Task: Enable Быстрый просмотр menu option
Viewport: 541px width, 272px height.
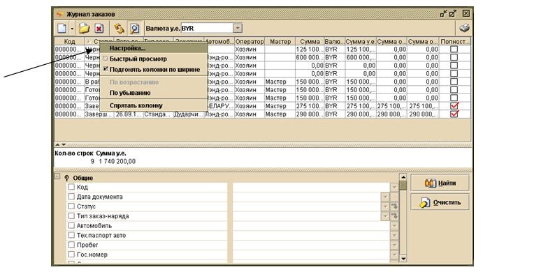Action: 154,59
